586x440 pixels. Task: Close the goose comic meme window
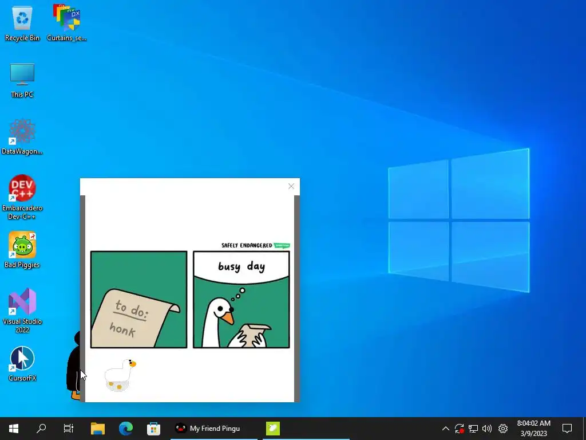tap(291, 186)
